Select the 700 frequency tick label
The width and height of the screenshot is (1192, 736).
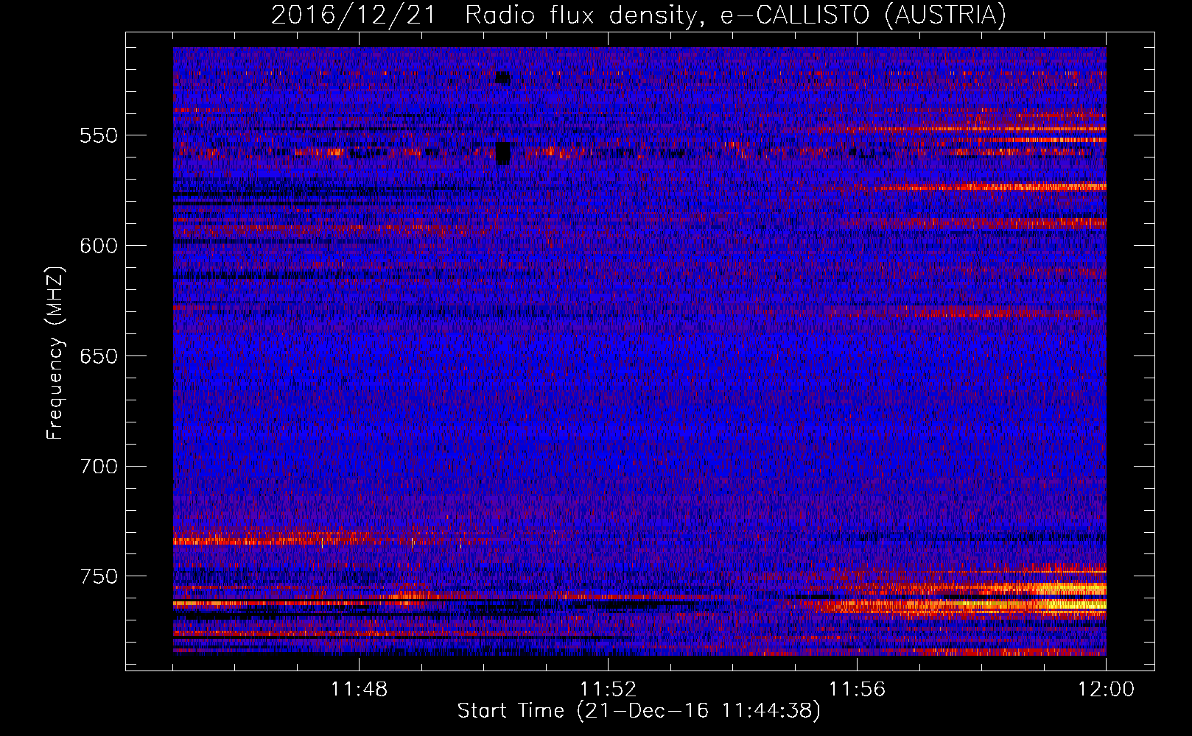point(99,466)
